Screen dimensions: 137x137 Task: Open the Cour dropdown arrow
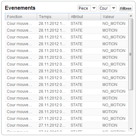pyautogui.click(x=113, y=8)
